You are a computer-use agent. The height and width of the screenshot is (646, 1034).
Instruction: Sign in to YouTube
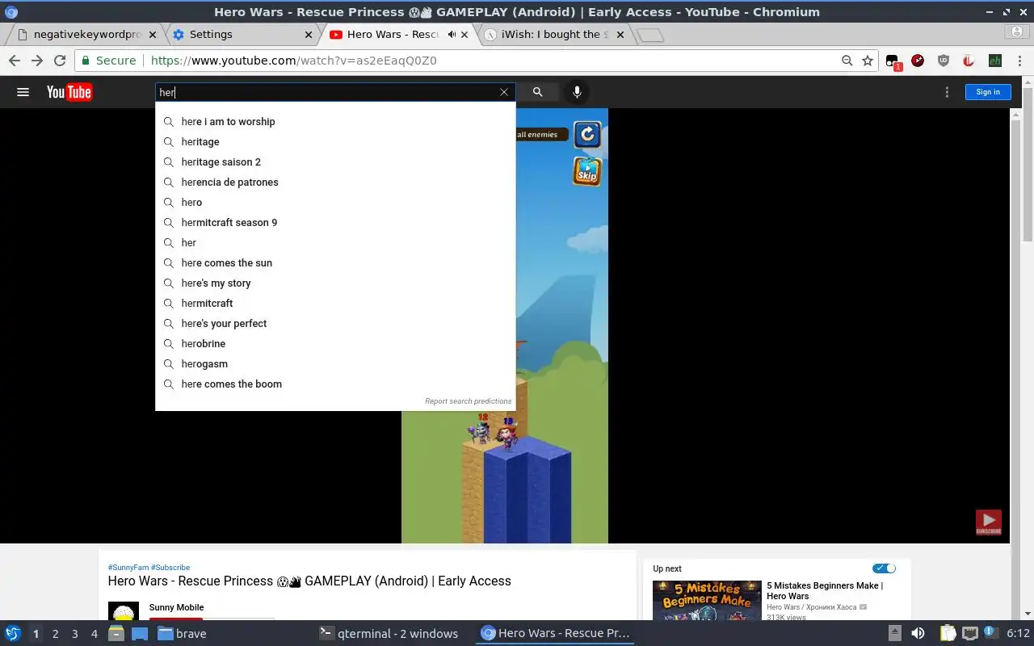(988, 92)
